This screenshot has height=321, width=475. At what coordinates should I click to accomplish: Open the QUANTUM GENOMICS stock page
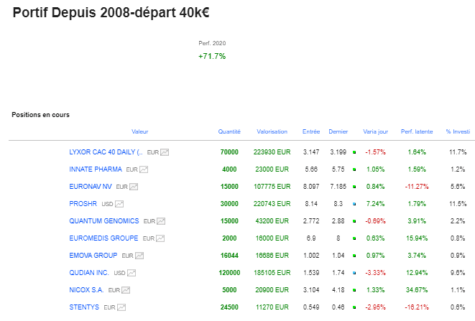[104, 221]
